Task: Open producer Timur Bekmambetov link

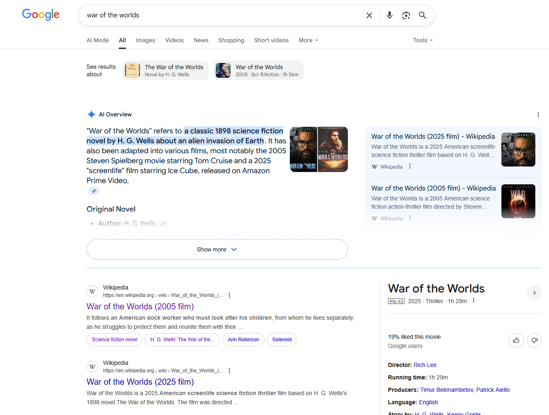Action: (x=446, y=390)
